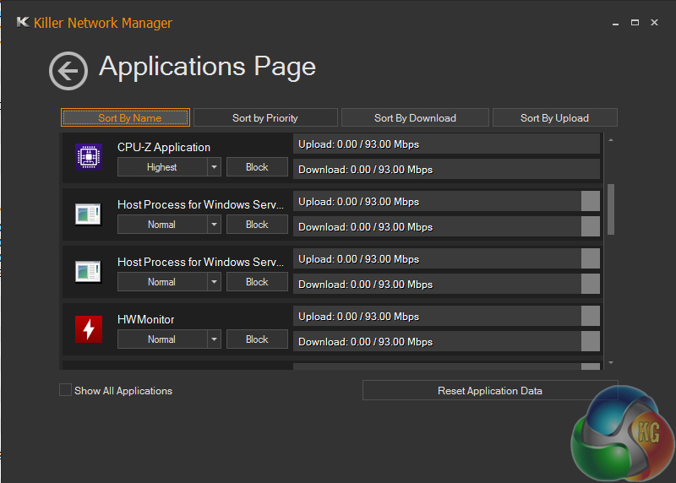This screenshot has width=676, height=483.
Task: Click the first Host Process window icon
Action: 89,214
